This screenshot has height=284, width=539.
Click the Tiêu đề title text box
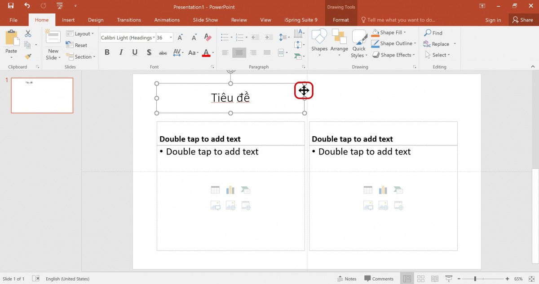[x=230, y=98]
